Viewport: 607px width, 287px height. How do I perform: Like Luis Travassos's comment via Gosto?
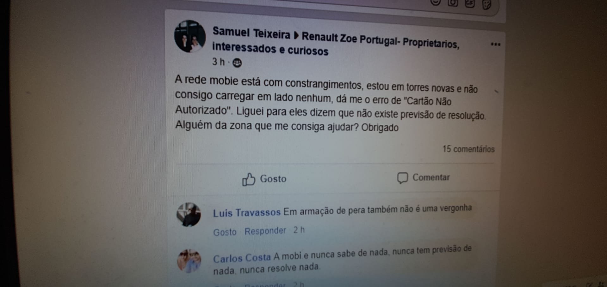[225, 232]
